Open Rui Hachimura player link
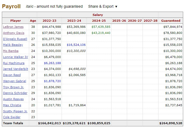 14,63
